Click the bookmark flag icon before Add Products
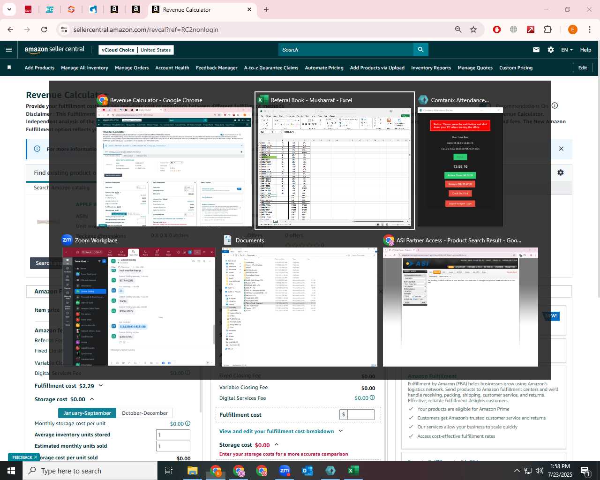 point(9,67)
